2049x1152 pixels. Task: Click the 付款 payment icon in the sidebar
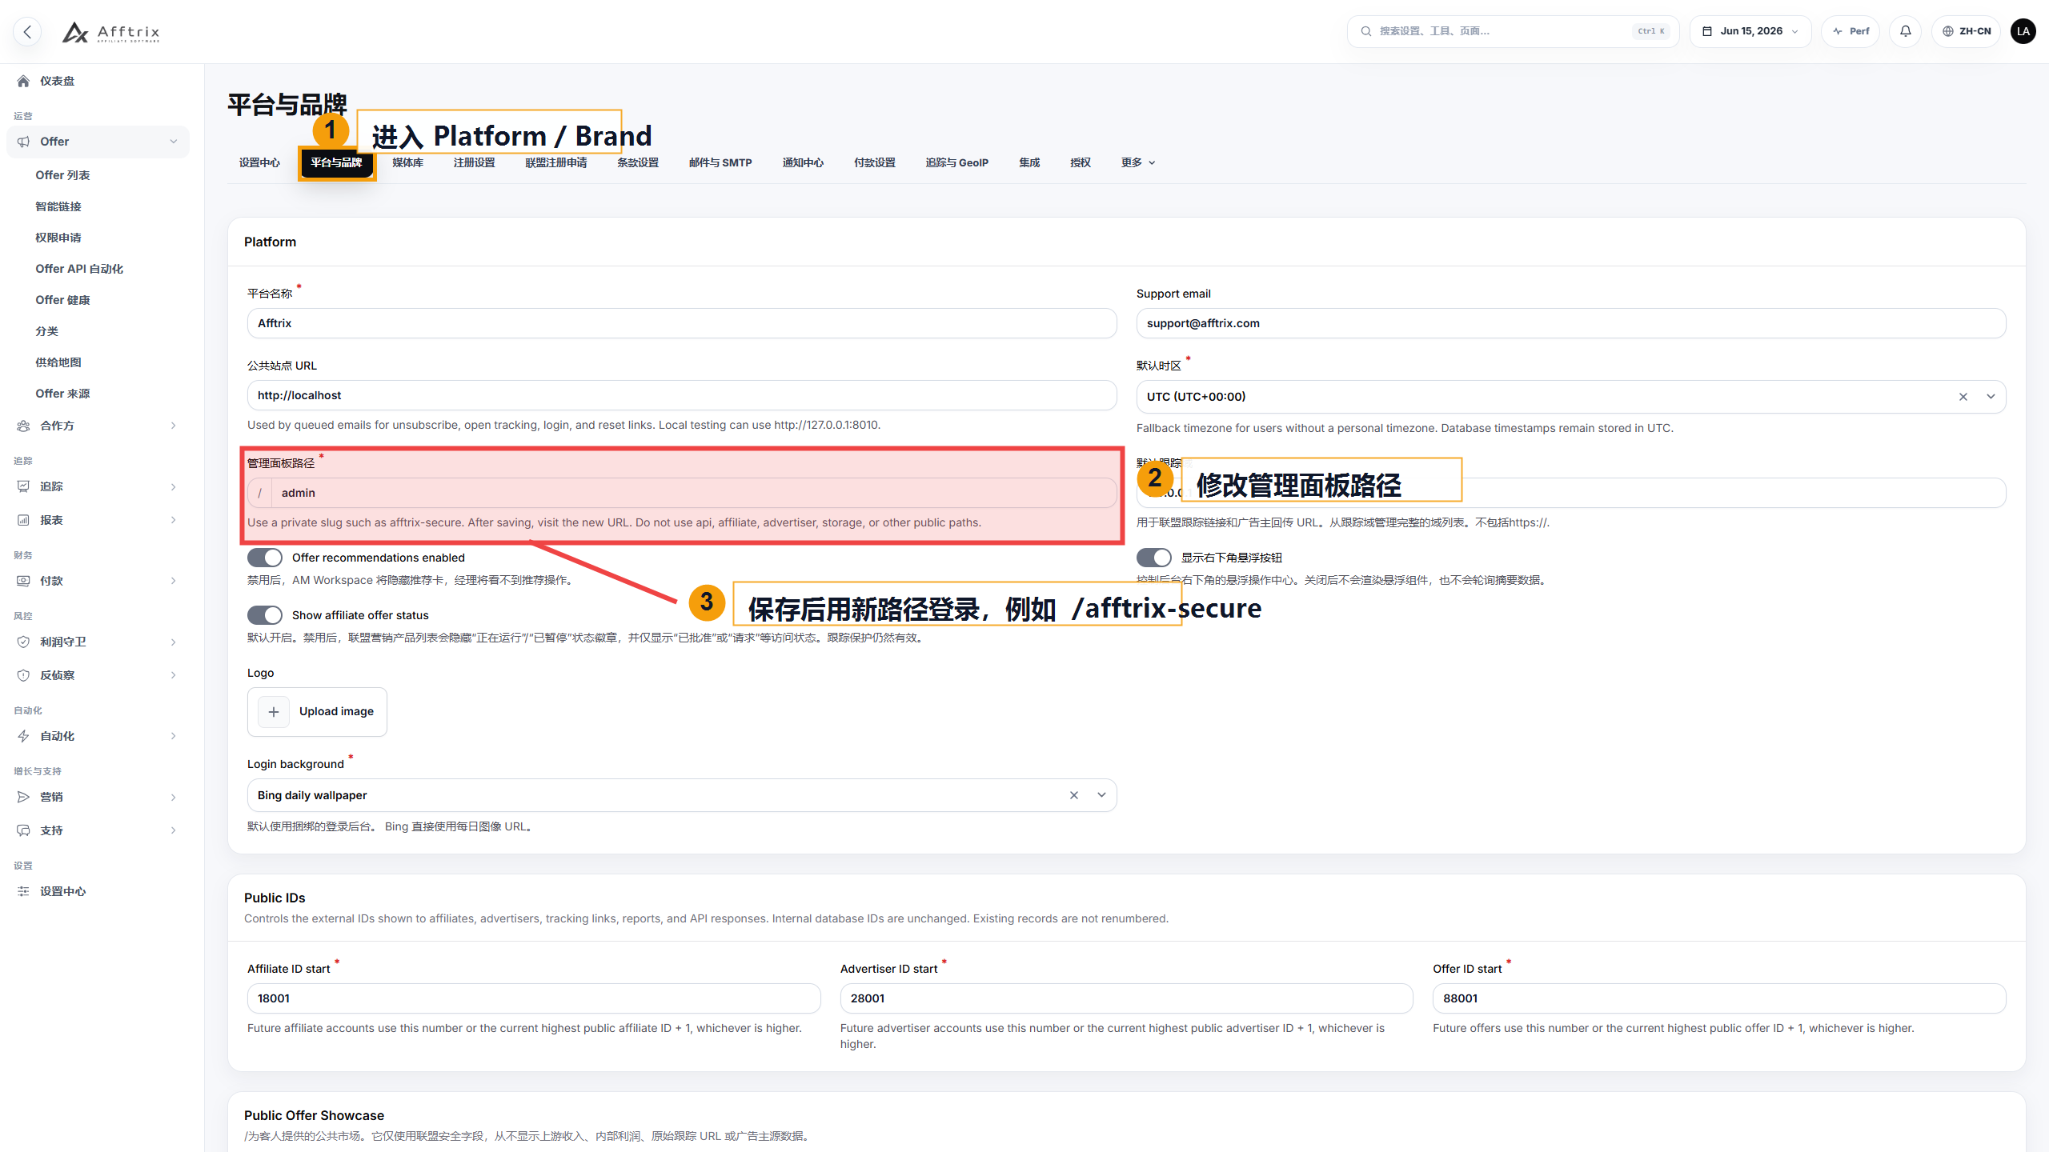click(x=23, y=581)
